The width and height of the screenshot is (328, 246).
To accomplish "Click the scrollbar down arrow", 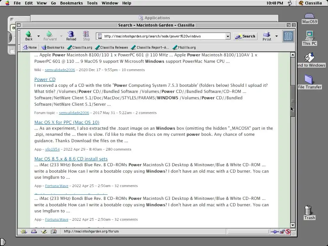I will (x=293, y=225).
